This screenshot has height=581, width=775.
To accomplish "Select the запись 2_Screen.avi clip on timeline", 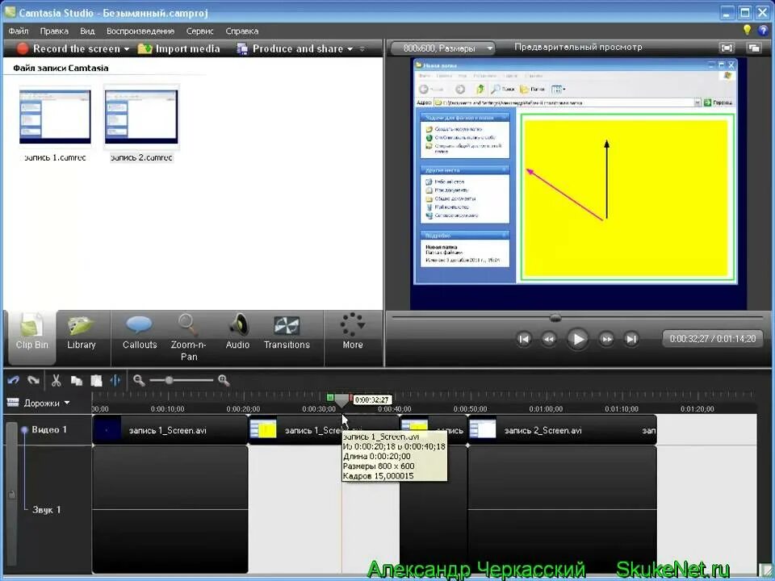I will point(562,430).
